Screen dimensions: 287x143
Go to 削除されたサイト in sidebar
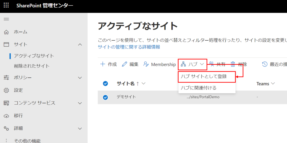[x=32, y=66]
